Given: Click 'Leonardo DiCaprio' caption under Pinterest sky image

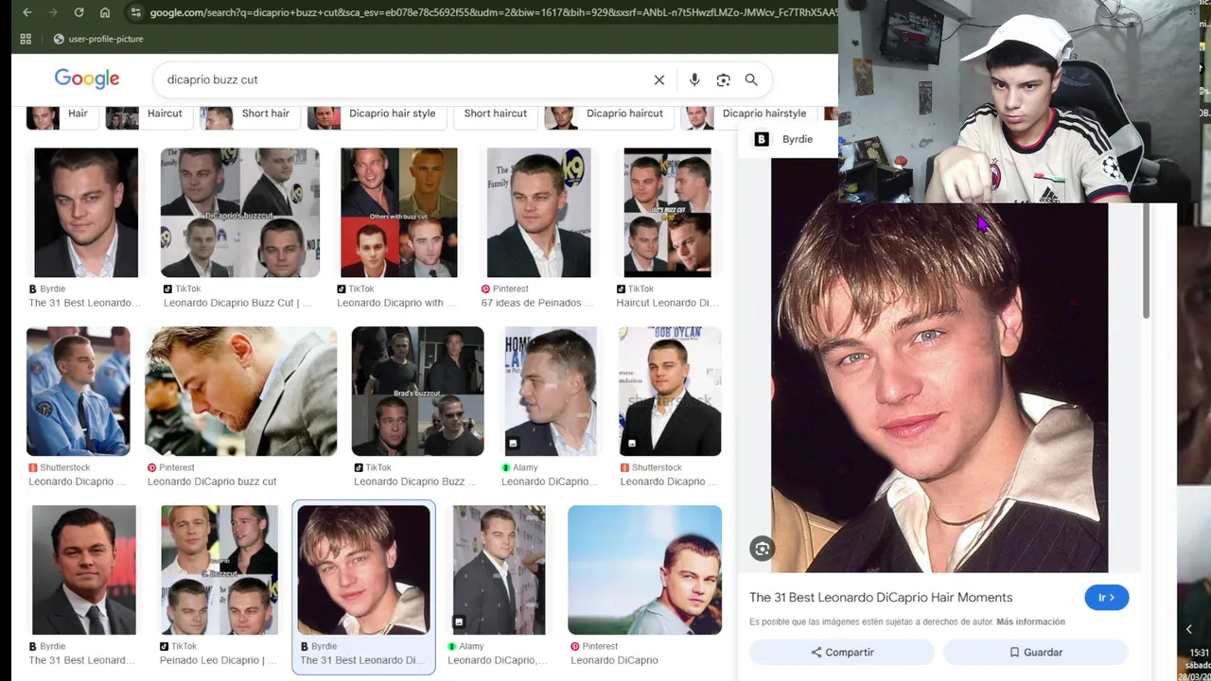Looking at the screenshot, I should click(614, 660).
